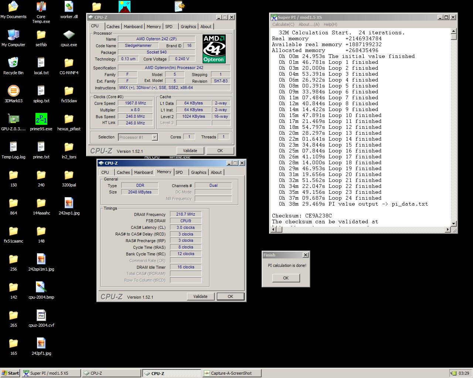Image resolution: width=473 pixels, height=378 pixels.
Task: Select the setfsb folder icon
Action: point(41,38)
